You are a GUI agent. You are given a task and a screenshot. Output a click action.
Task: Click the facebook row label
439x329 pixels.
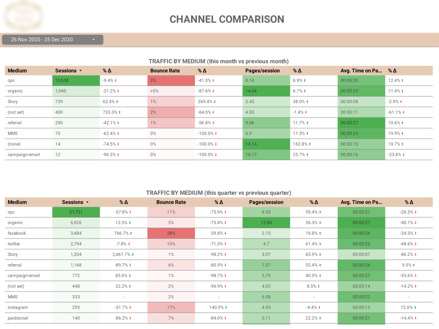tap(17, 233)
